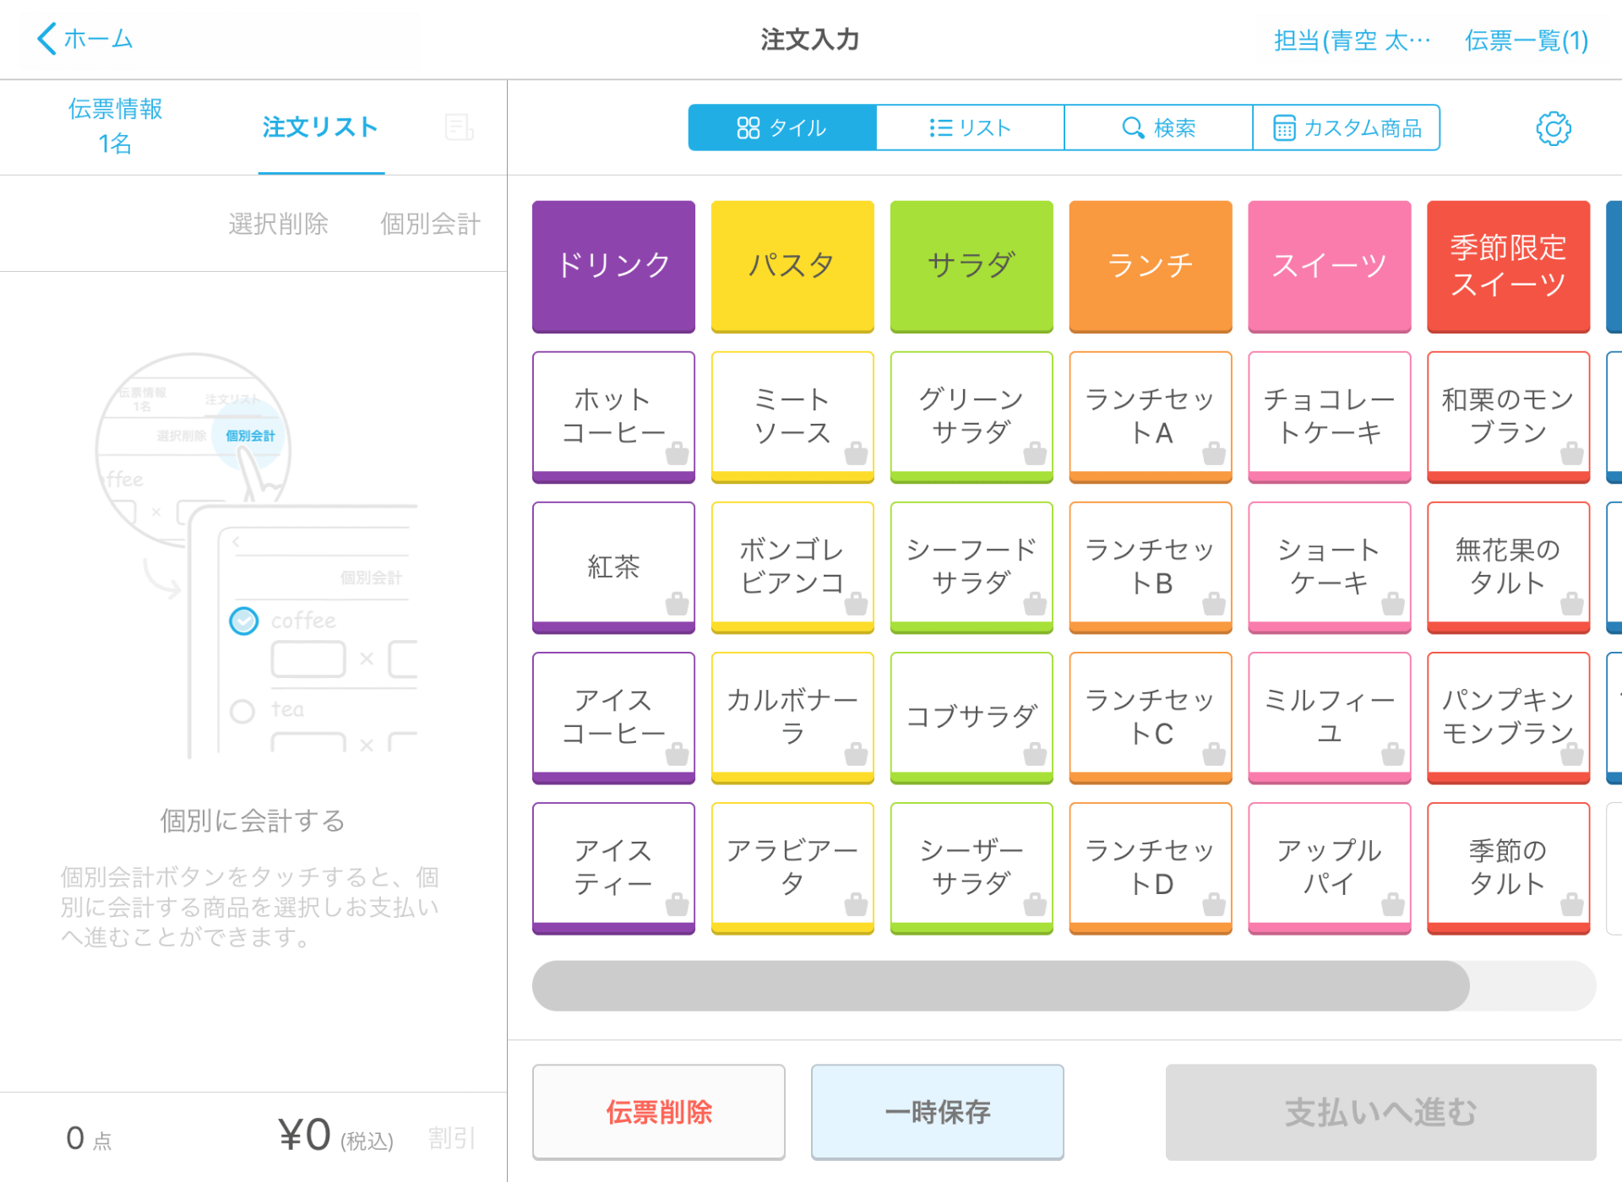
Task: Tap the bag icon on アップルパイ tile
Action: click(1393, 905)
